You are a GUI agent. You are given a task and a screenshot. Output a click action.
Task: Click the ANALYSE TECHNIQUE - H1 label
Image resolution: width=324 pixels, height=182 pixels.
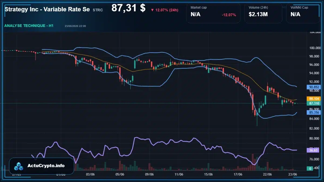29,26
